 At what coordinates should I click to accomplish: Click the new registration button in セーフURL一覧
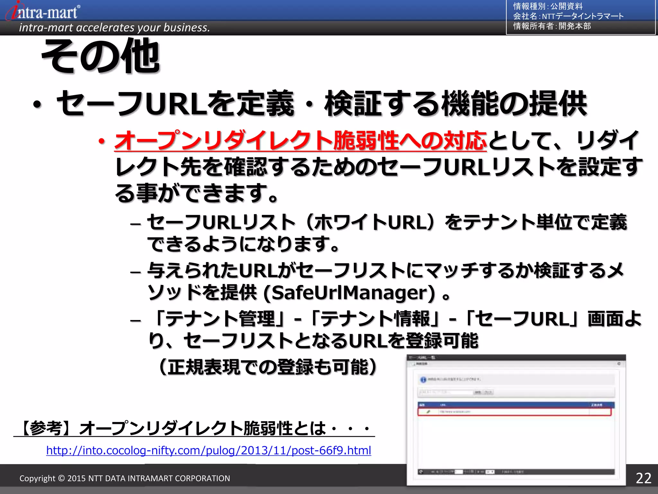[x=420, y=364]
